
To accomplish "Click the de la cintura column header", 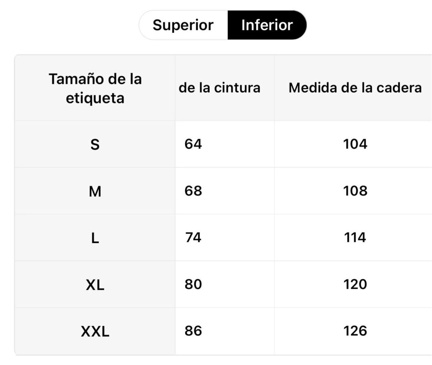I will 219,88.
